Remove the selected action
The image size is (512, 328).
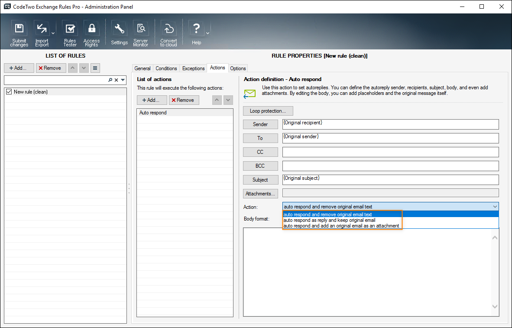point(184,100)
